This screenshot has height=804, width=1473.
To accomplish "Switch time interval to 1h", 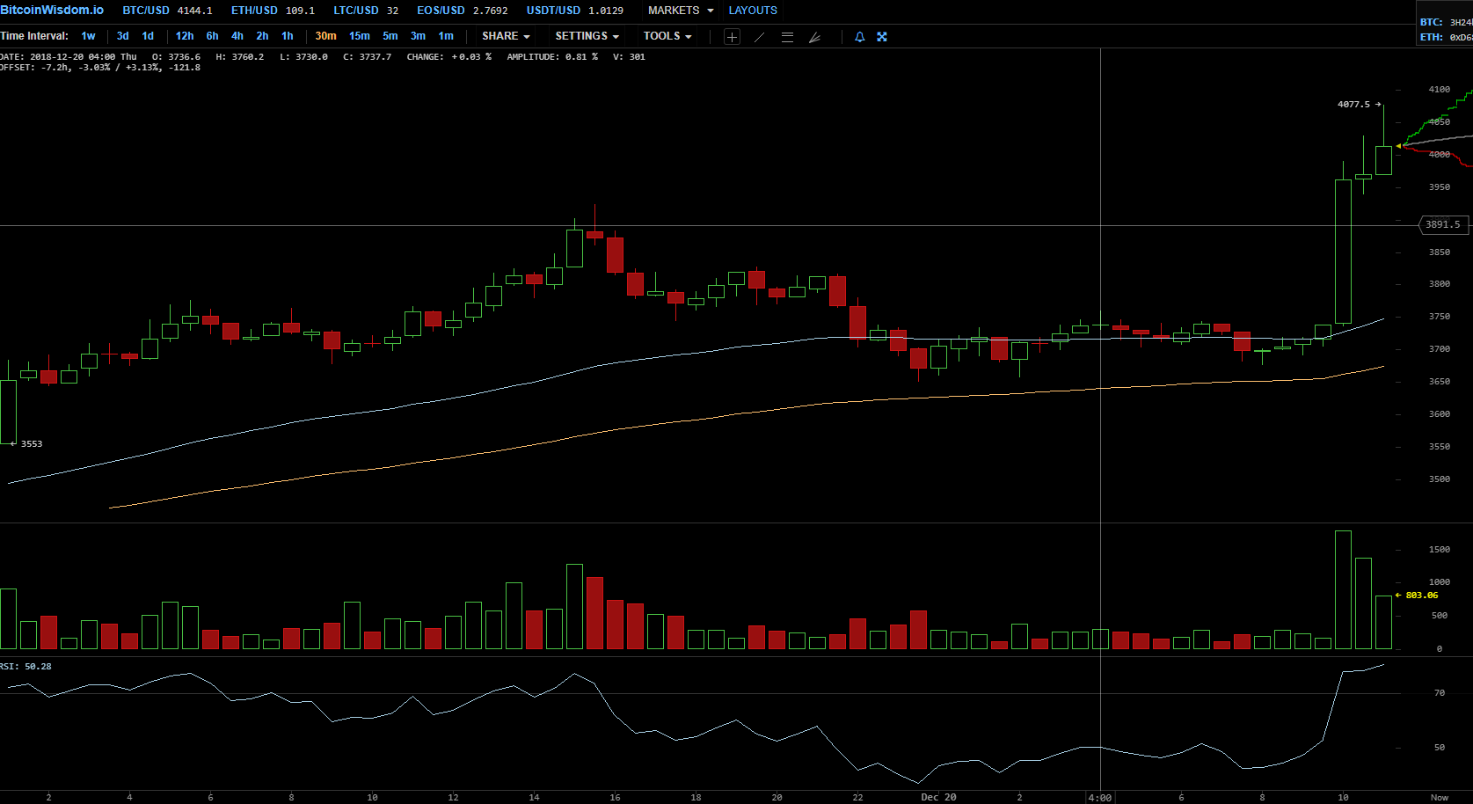I will pos(288,36).
